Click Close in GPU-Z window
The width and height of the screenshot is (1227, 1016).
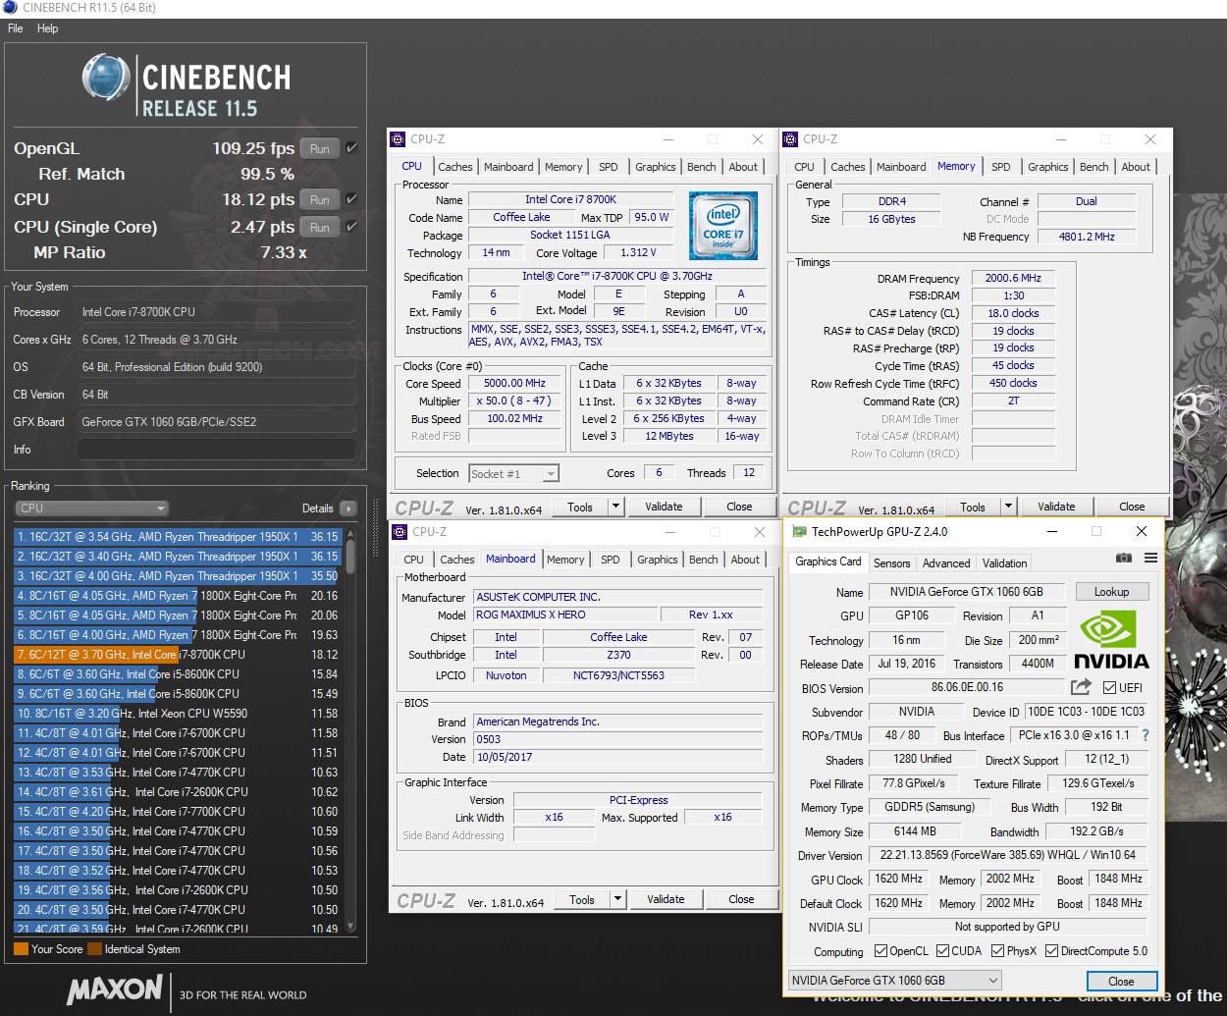[1121, 981]
